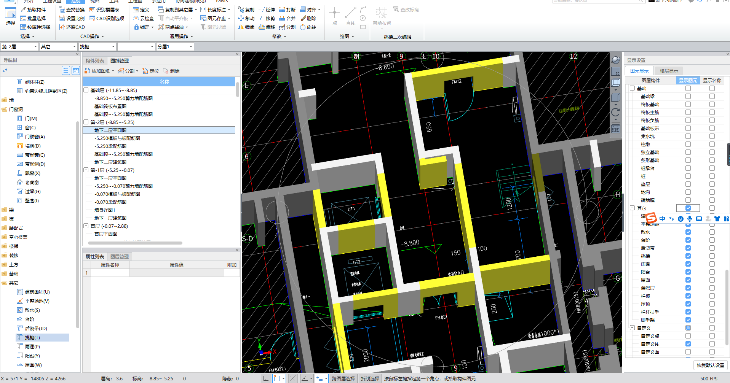The width and height of the screenshot is (730, 383).
Task: Click the 按属性选择 tool
Action: [x=35, y=27]
